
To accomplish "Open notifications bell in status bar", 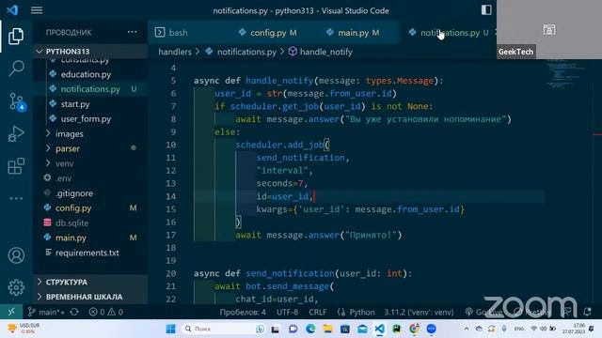I will pos(587,312).
